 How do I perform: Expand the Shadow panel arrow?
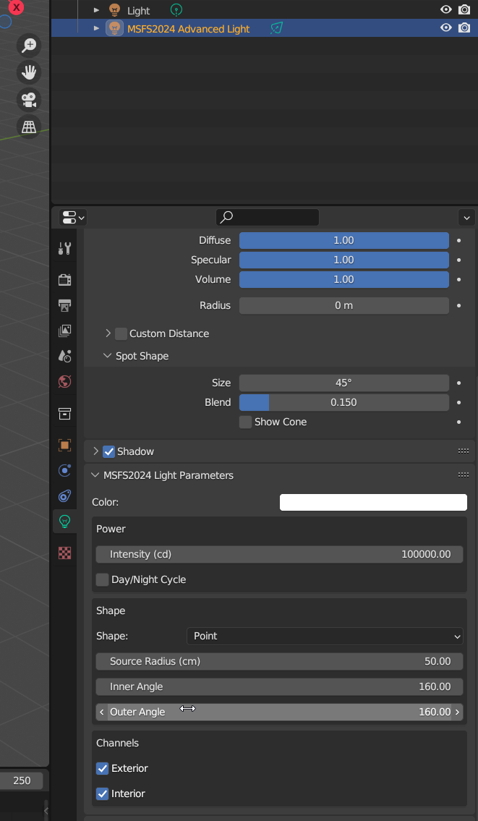pyautogui.click(x=95, y=451)
